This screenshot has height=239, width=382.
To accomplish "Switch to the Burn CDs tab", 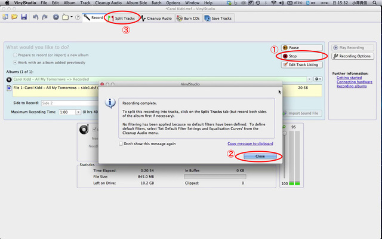I will (189, 19).
